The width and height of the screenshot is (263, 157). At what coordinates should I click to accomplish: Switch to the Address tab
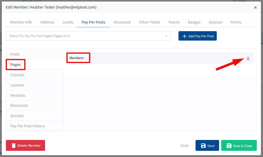tap(47, 22)
